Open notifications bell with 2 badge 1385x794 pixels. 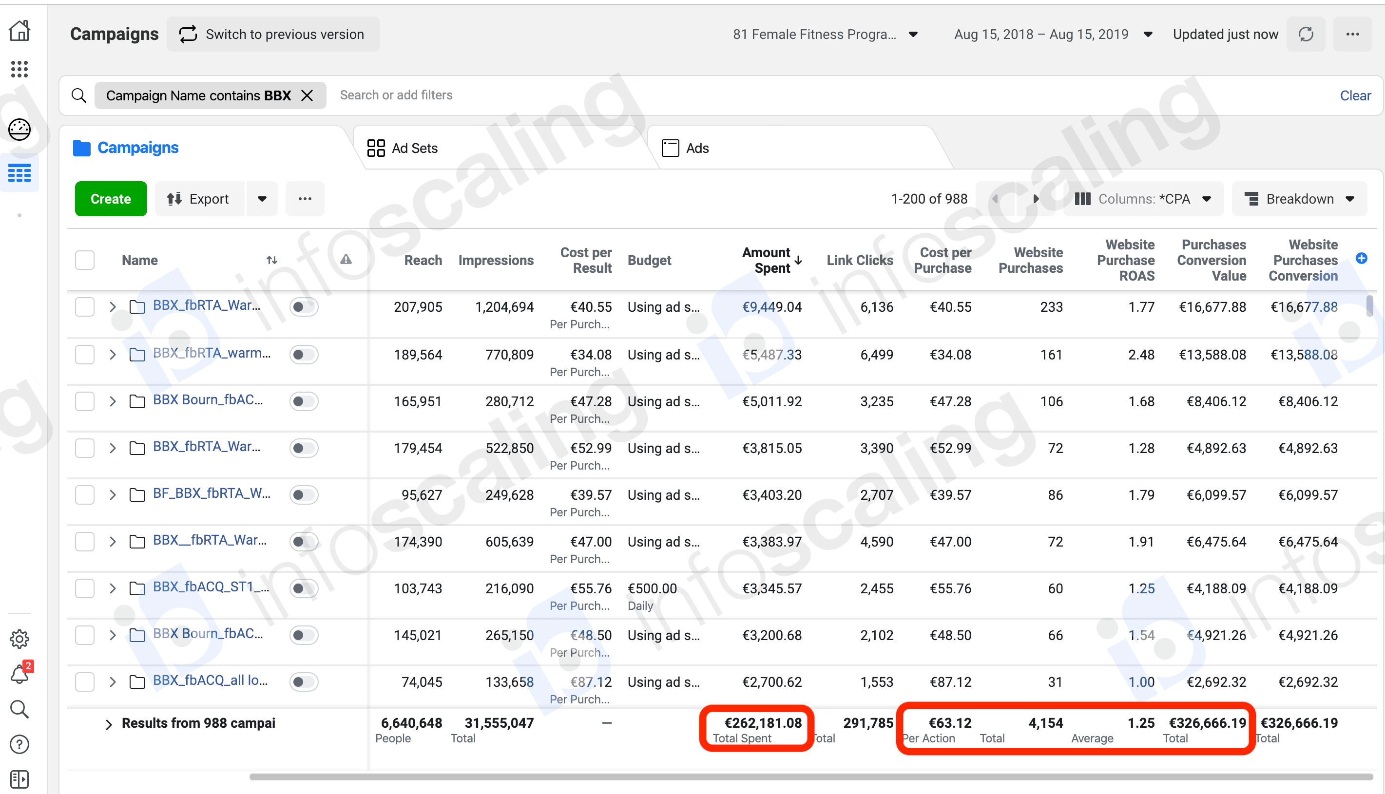[x=19, y=674]
